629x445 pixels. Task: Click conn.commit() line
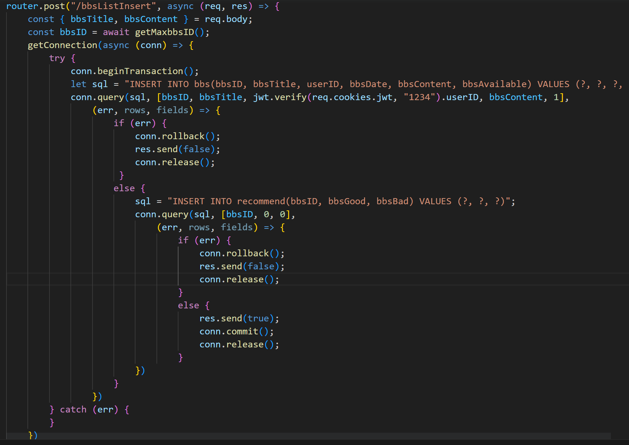point(236,331)
